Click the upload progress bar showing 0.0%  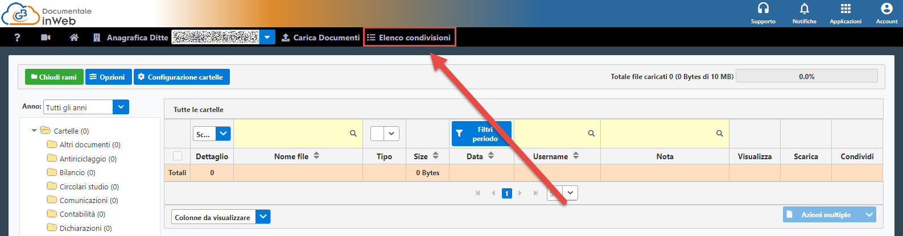pyautogui.click(x=806, y=76)
